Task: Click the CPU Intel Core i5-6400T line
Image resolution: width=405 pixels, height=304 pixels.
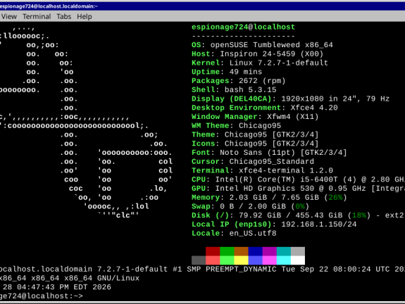Action: pos(299,179)
